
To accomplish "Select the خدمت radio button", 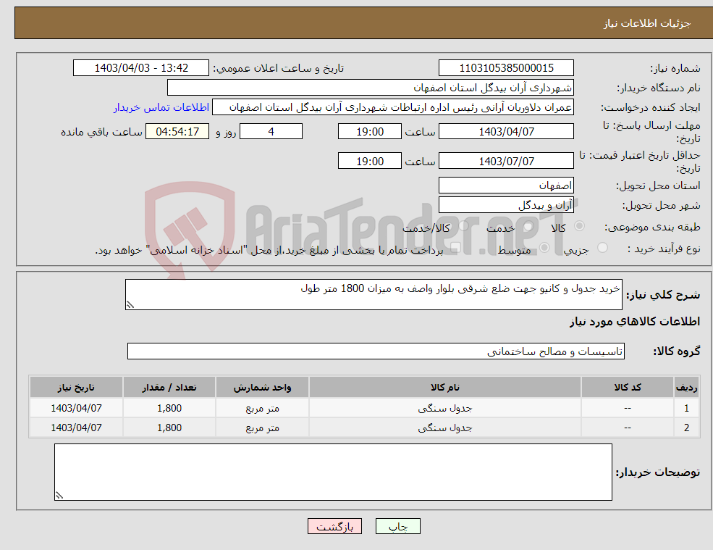I will click(528, 226).
